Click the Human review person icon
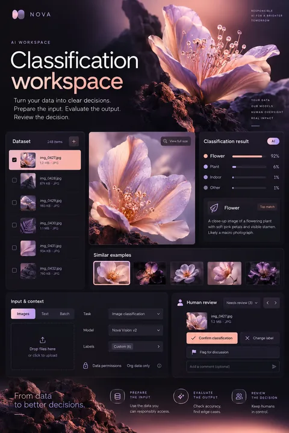The height and width of the screenshot is (433, 289). pyautogui.click(x=180, y=302)
